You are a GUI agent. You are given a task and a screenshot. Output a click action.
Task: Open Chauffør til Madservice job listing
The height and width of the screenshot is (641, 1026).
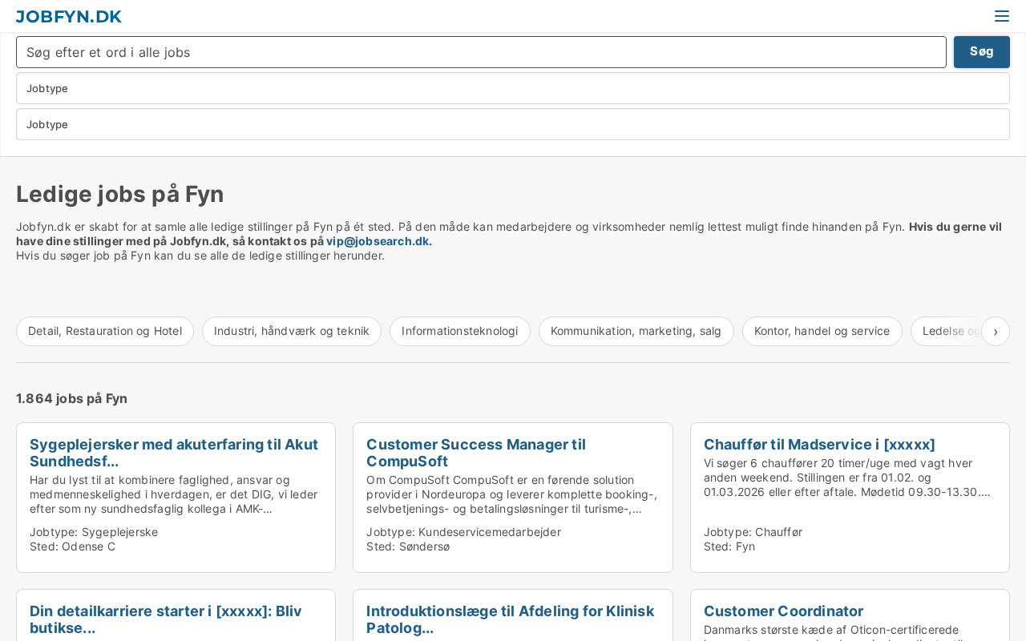tap(818, 445)
